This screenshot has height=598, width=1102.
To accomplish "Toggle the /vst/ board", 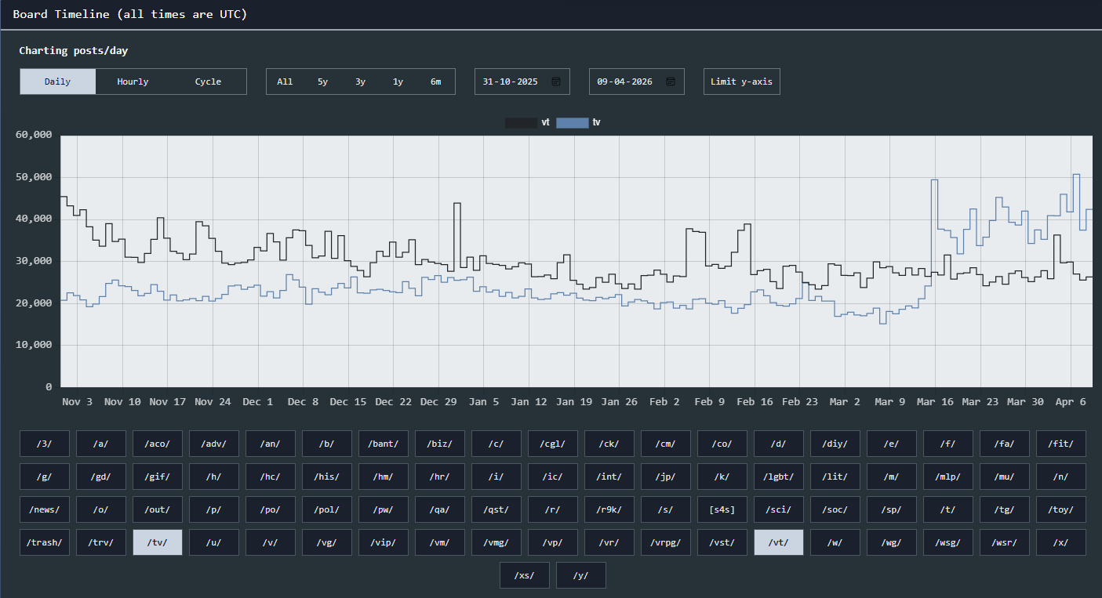I will [x=722, y=542].
